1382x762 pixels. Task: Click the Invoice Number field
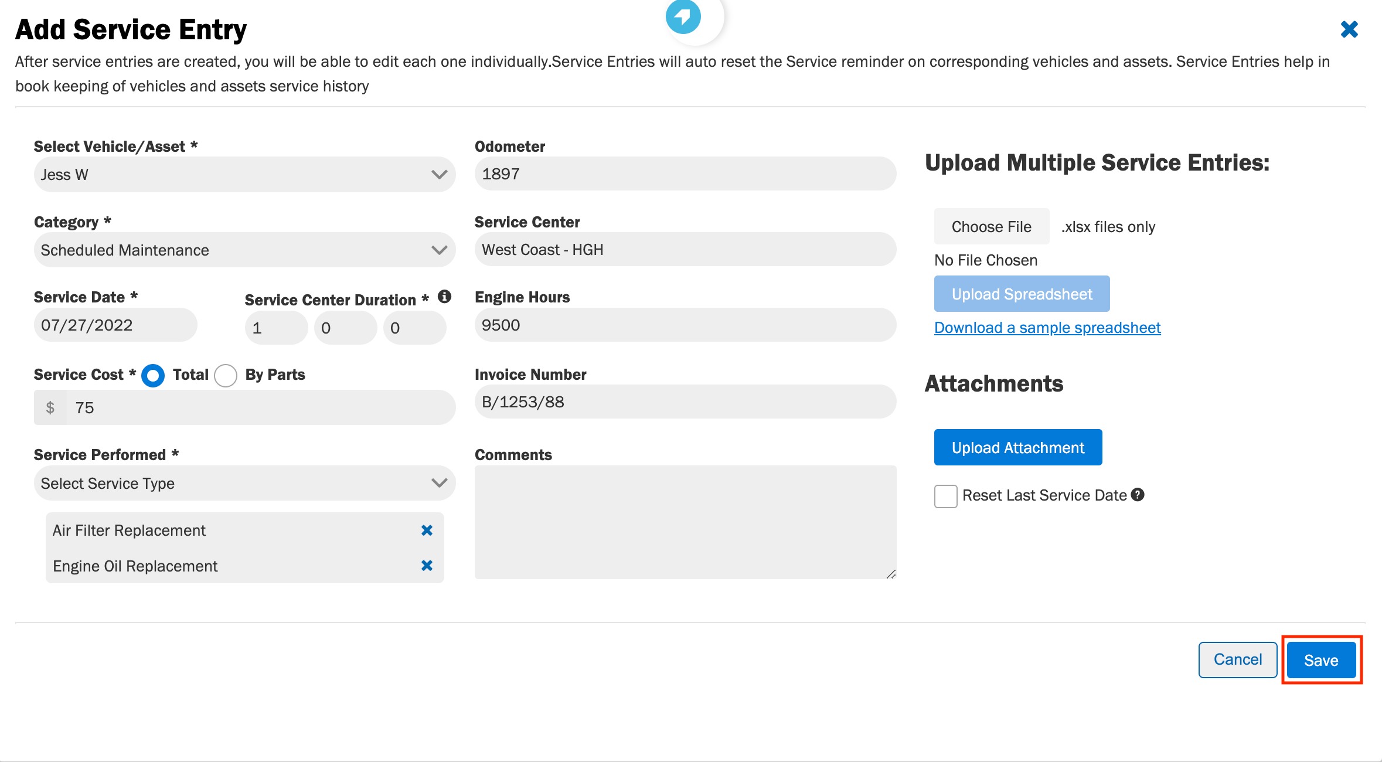click(685, 402)
